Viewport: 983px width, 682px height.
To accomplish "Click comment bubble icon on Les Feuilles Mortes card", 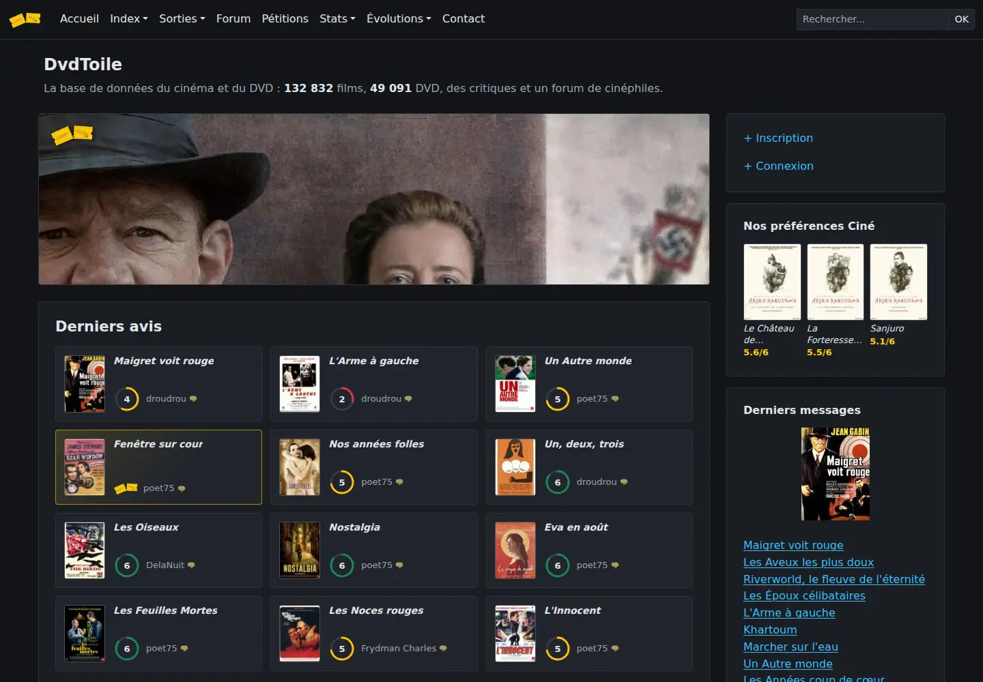I will pos(184,649).
